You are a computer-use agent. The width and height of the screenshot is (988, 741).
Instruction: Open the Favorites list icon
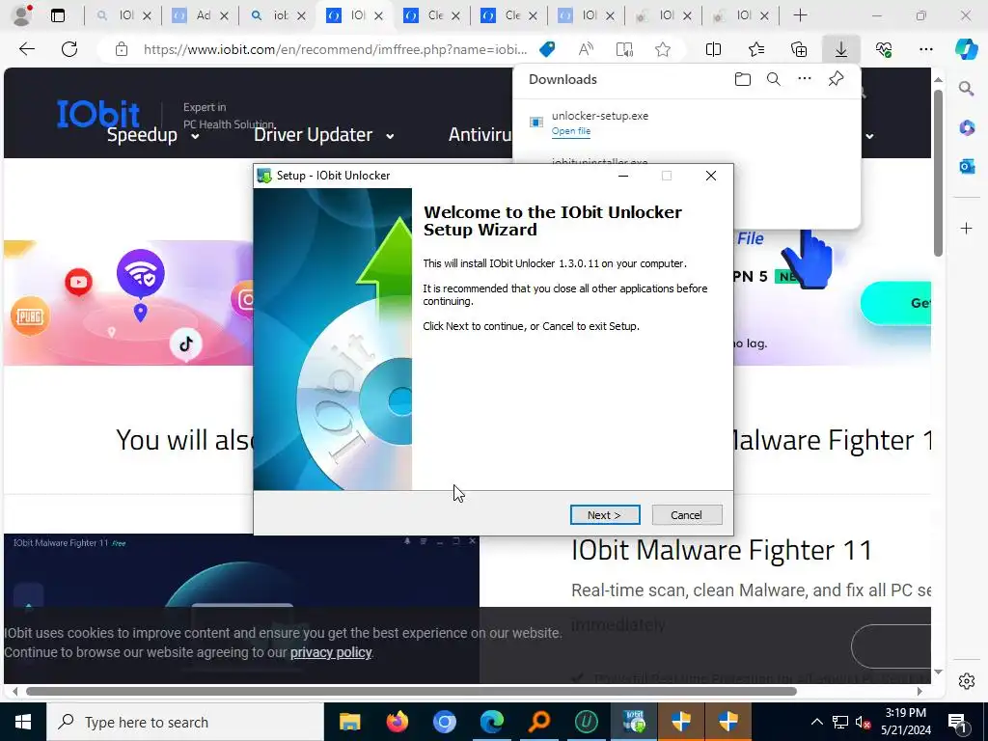pyautogui.click(x=756, y=49)
